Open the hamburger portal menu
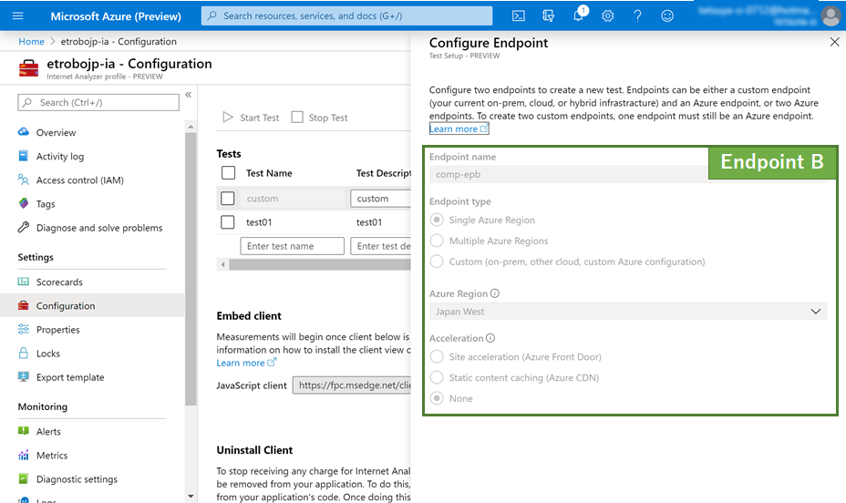 tap(18, 15)
